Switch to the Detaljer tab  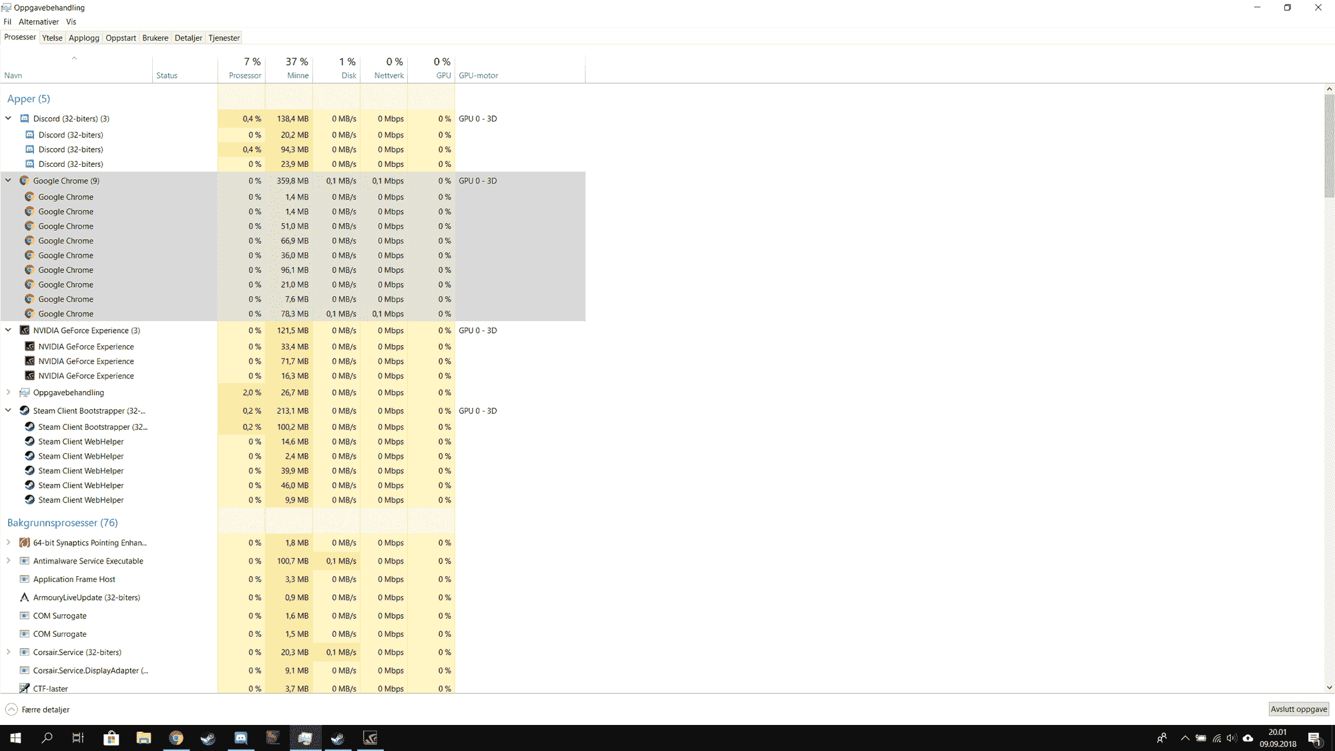188,38
